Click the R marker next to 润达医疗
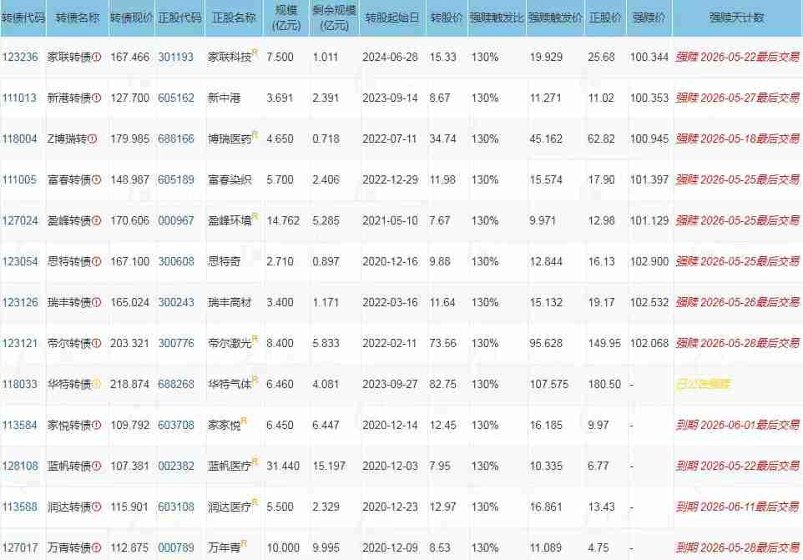The height and width of the screenshot is (560, 803). (x=255, y=502)
